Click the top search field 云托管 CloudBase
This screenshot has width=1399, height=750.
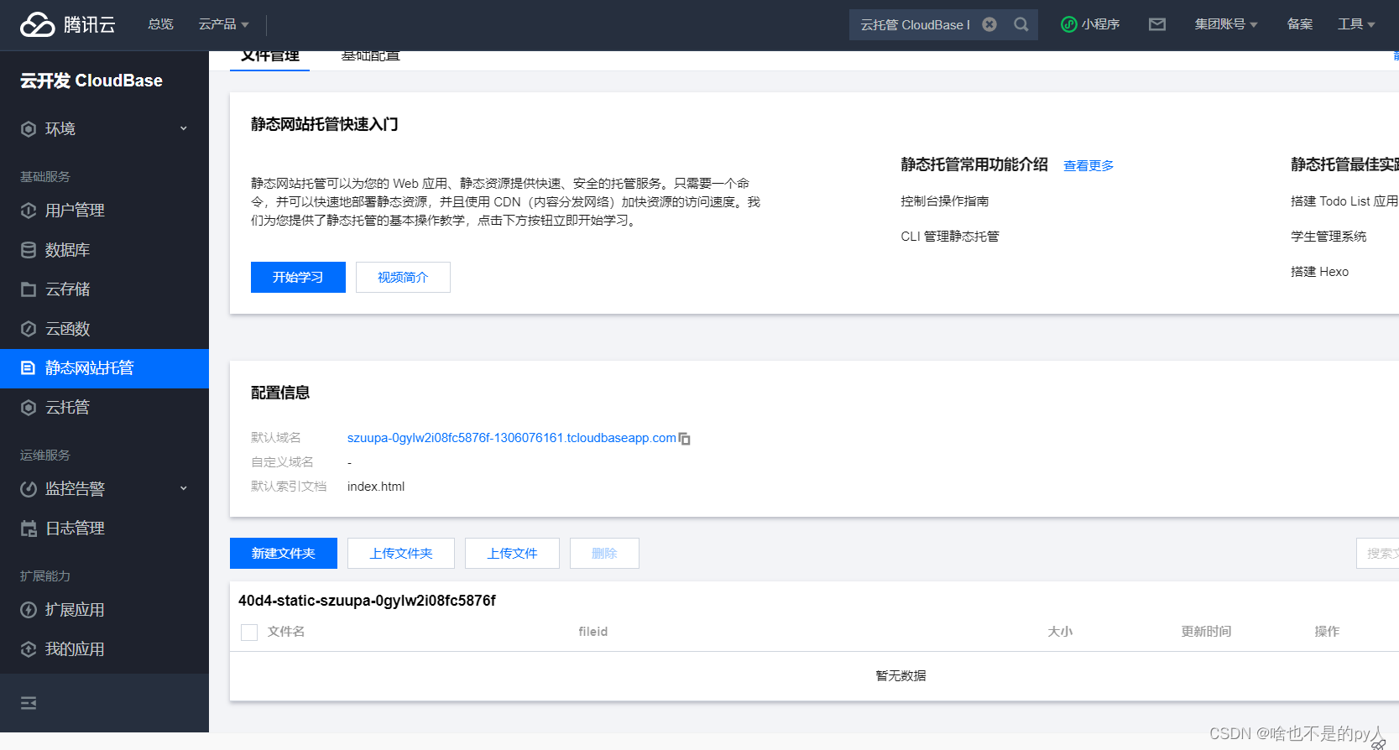tap(915, 24)
